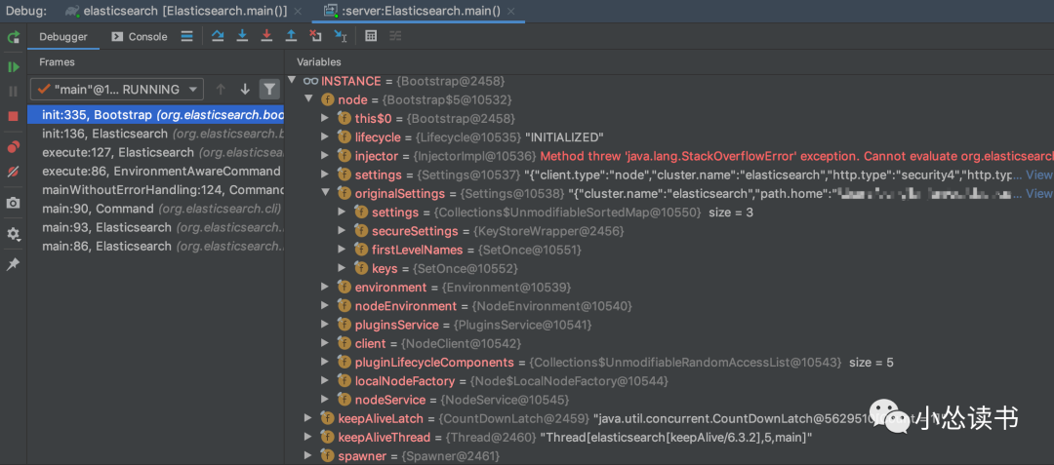Expand the keepAliveThread variable

click(x=308, y=438)
